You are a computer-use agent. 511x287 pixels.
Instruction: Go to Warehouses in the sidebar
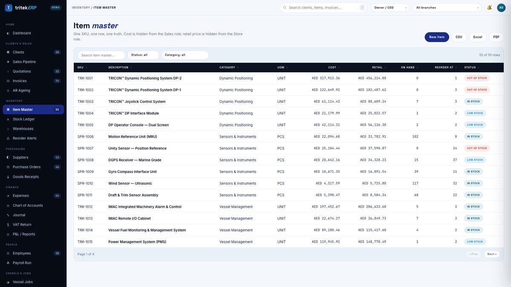[33, 129]
